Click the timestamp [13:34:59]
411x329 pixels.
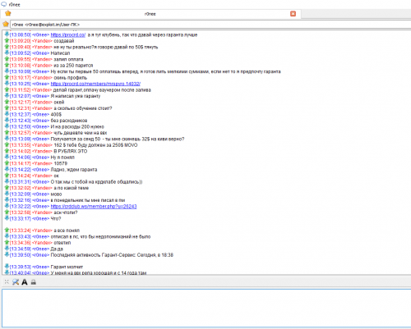coord(21,249)
